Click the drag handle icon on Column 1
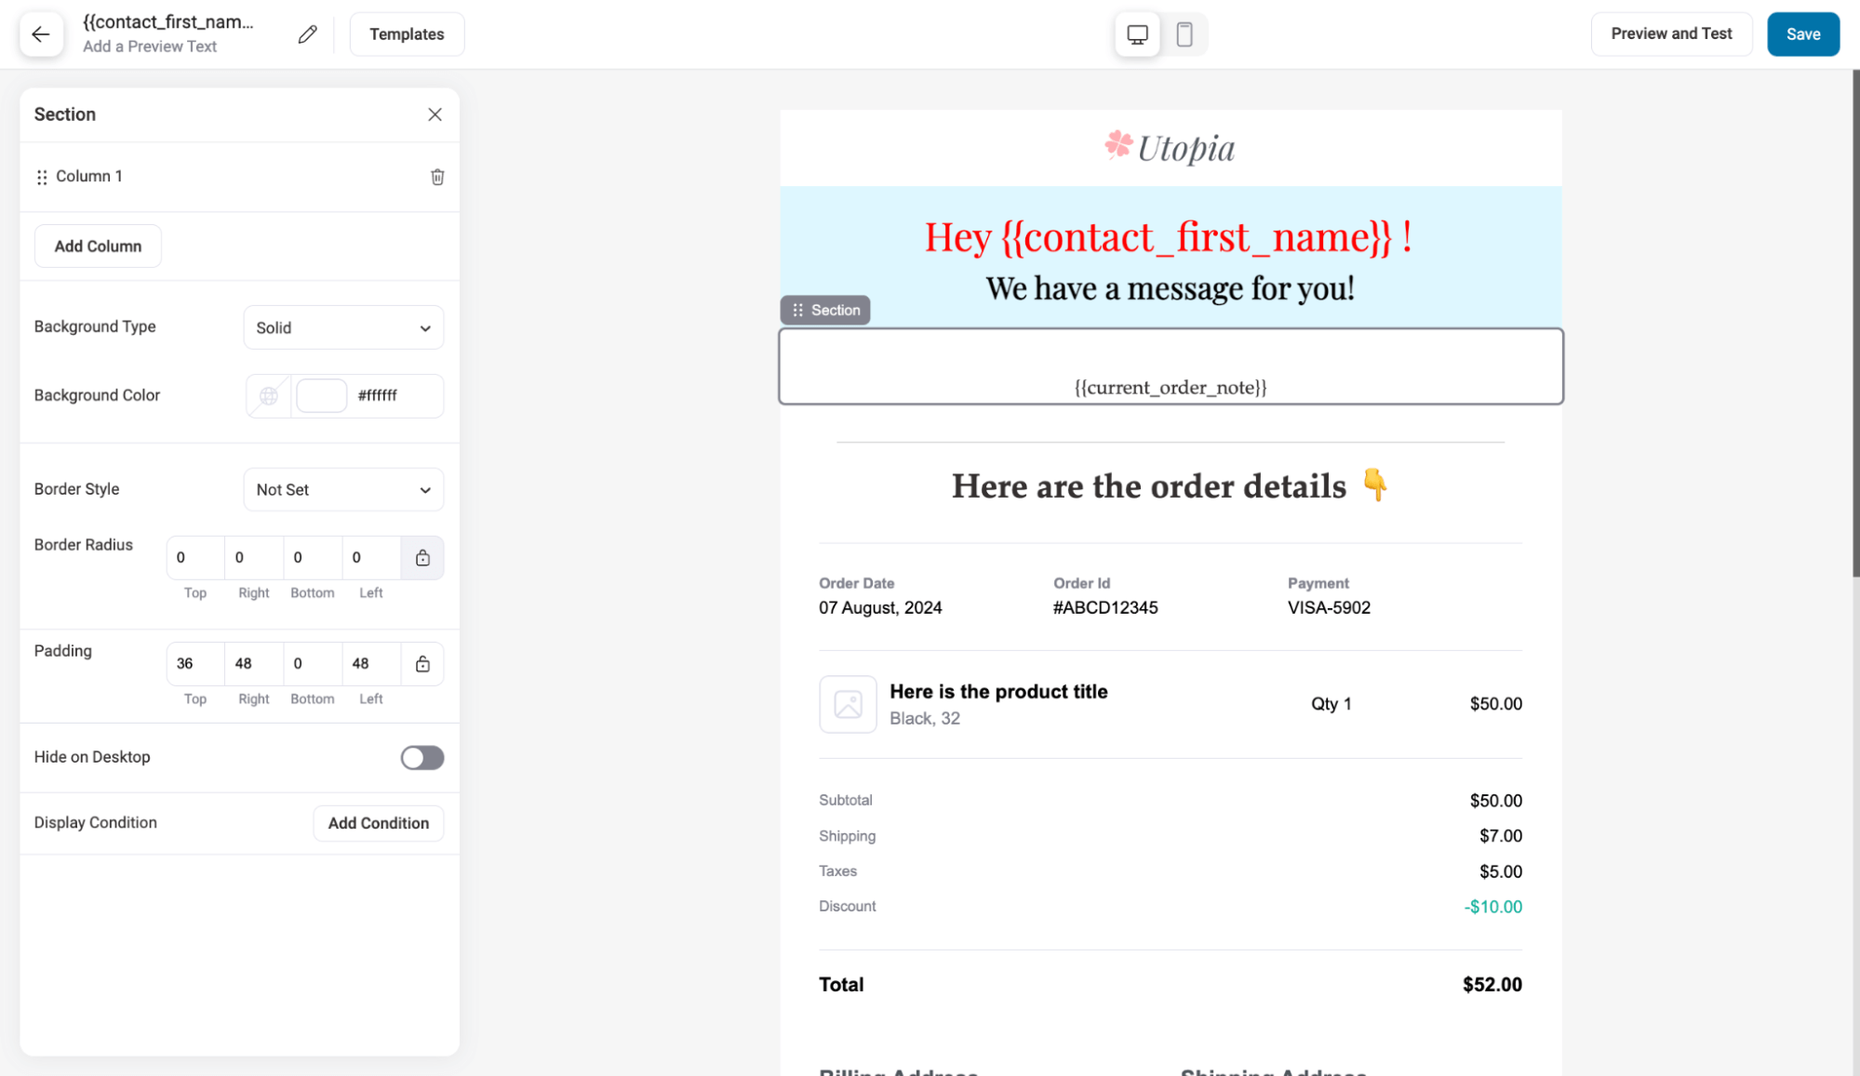The image size is (1860, 1076). click(41, 176)
